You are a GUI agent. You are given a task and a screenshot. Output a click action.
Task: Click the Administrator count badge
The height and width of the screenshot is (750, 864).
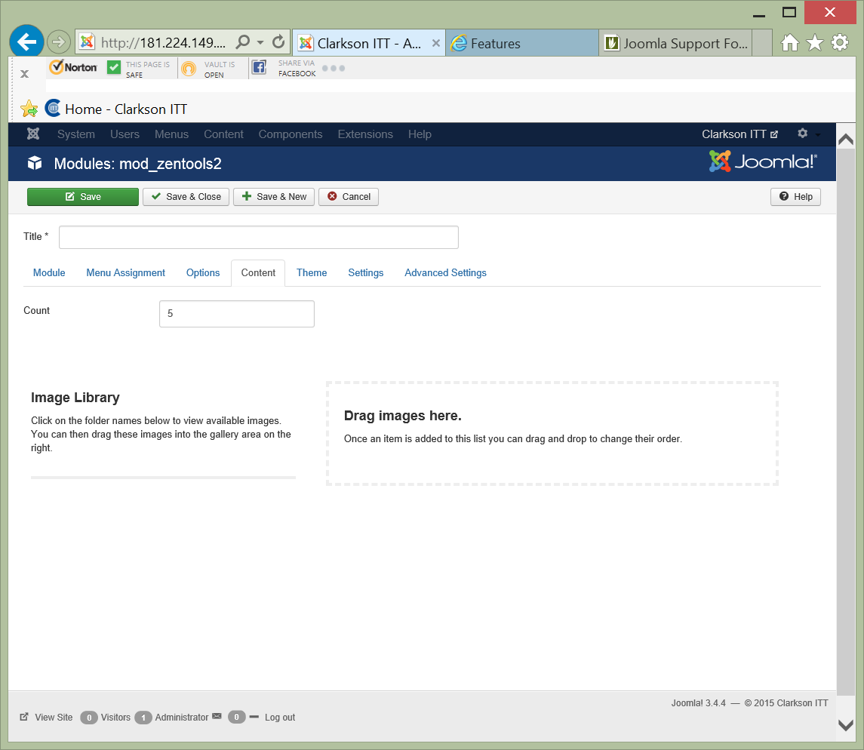(143, 718)
